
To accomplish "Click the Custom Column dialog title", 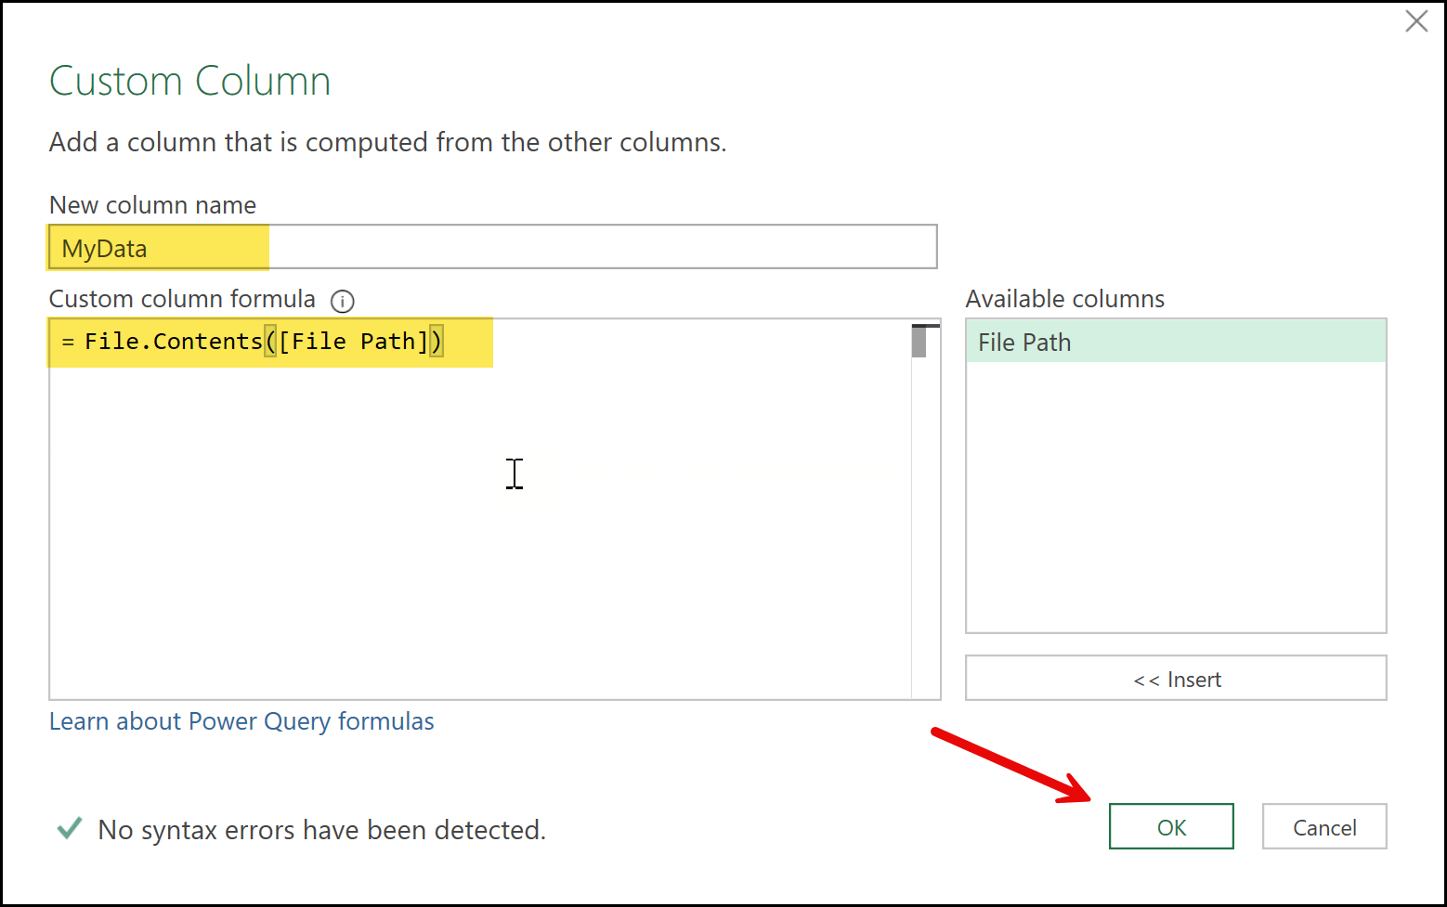I will click(190, 82).
